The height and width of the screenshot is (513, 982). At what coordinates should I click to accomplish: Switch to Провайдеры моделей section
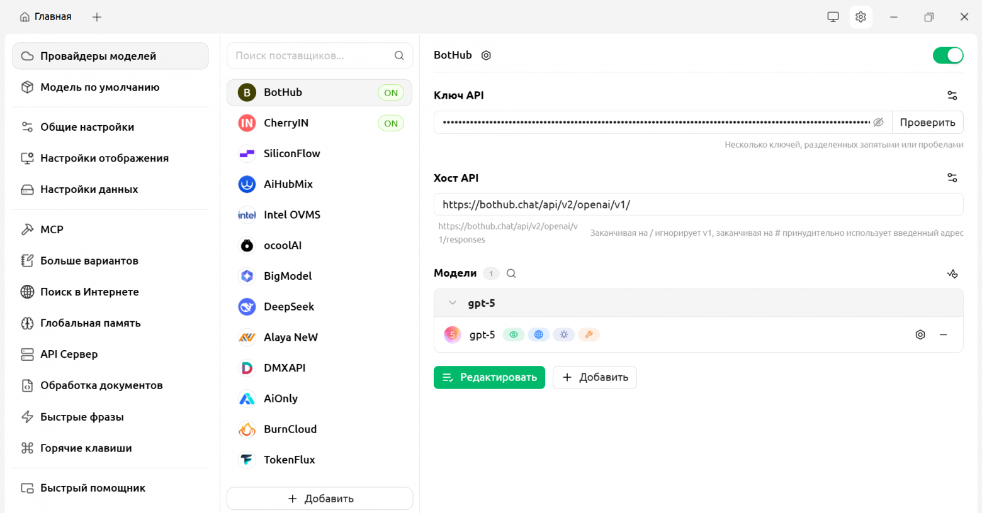tap(92, 55)
